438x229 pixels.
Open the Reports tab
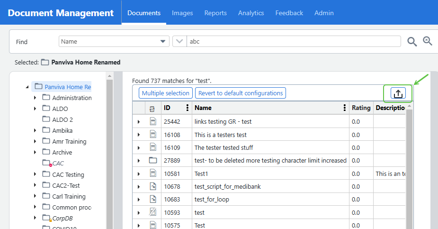click(215, 13)
